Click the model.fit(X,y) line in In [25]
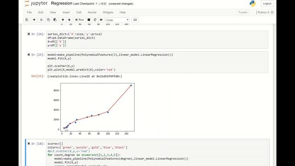The width and height of the screenshot is (295, 166). point(59,59)
